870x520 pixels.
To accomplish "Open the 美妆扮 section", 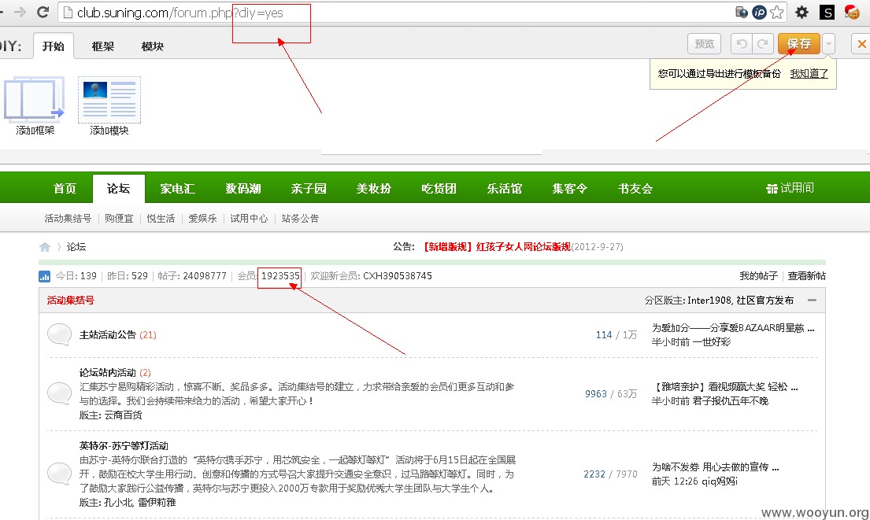I will [374, 189].
